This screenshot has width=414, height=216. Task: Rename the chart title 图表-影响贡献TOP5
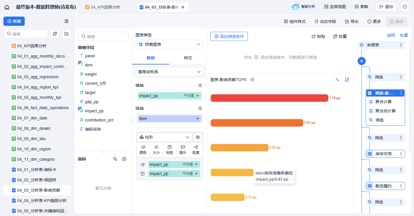(252, 80)
